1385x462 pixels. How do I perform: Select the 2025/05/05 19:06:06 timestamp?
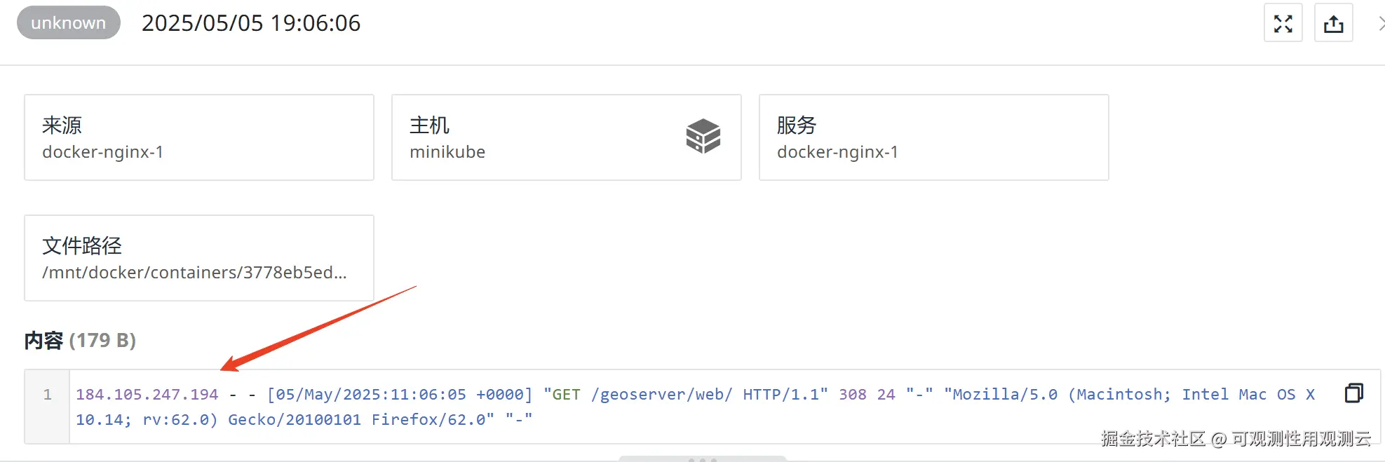[x=251, y=23]
